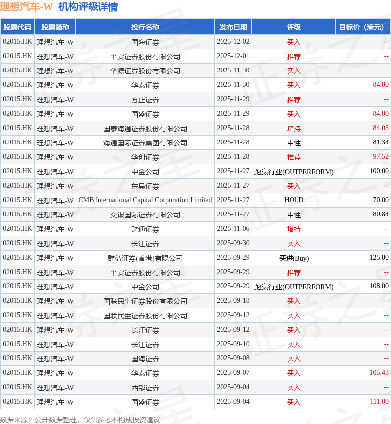Click the 股票代码 column header

point(17,27)
